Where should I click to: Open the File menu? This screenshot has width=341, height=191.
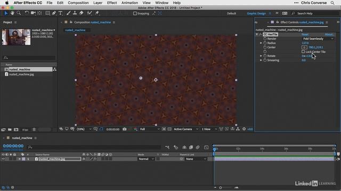[50, 3]
